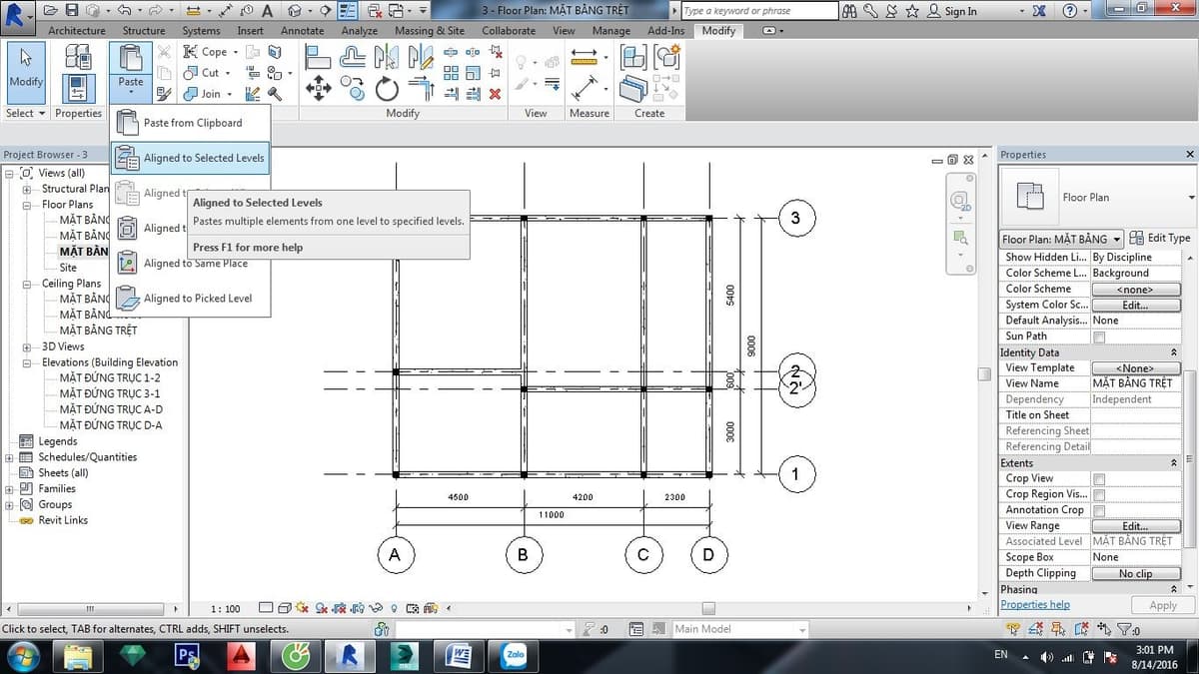Activate the Rotate tool
This screenshot has height=674, width=1199.
point(387,90)
